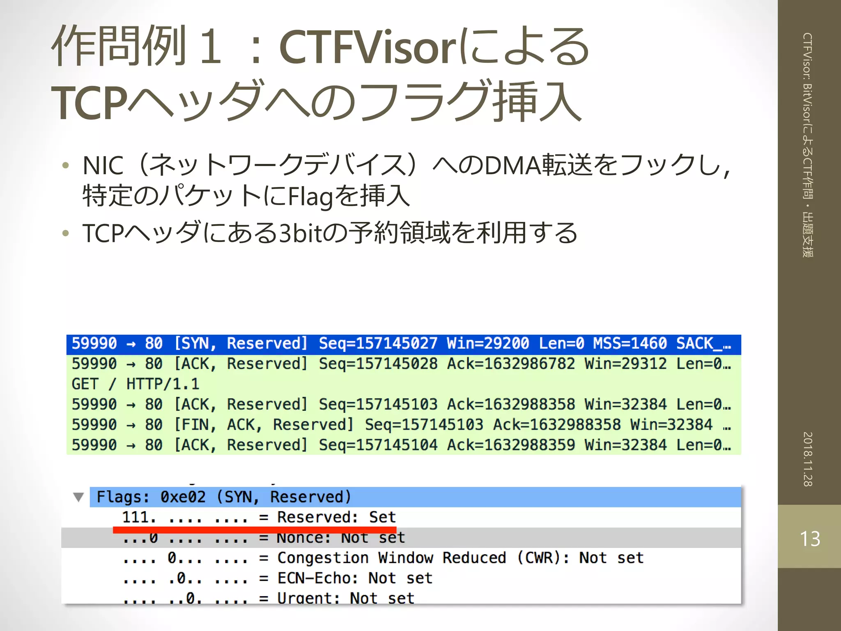Screen dimensions: 841x631
Task: Select ACK packet with Seq=157145104
Action: click(404, 445)
